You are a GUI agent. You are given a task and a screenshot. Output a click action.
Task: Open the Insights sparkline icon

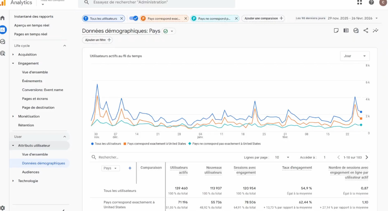click(375, 31)
